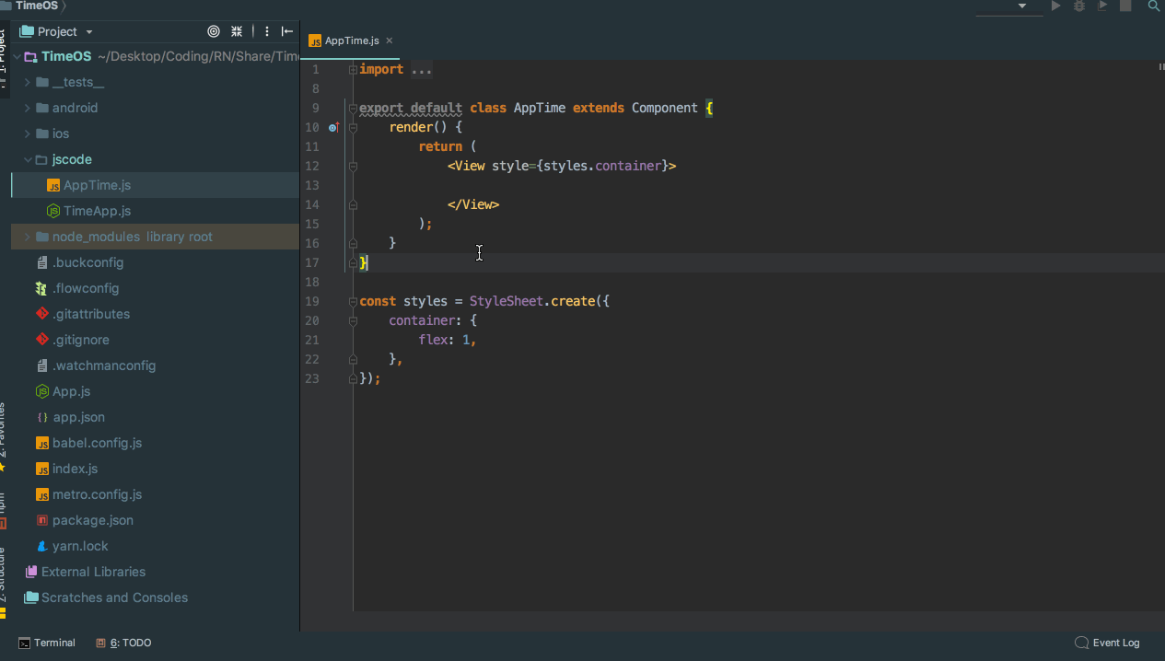1165x661 pixels.
Task: Expand the android folder
Action: pos(28,108)
